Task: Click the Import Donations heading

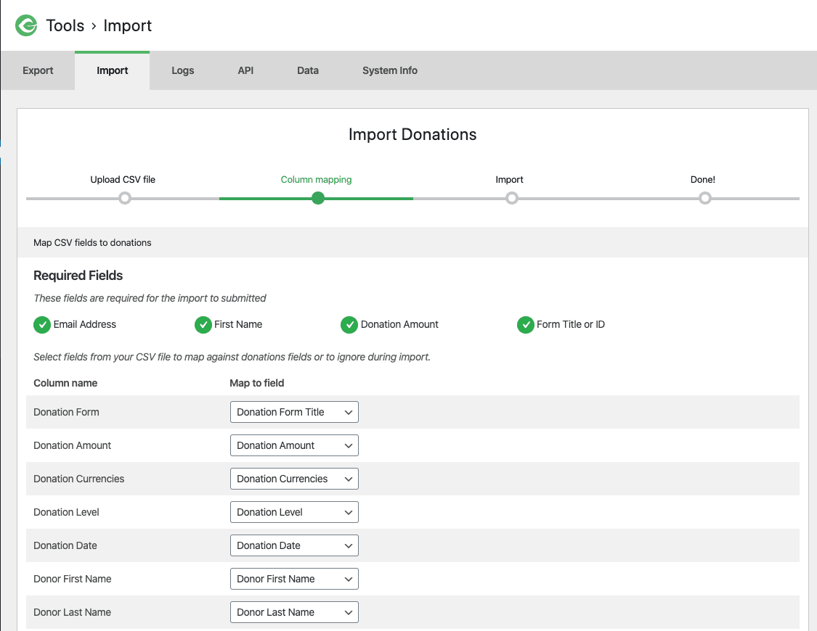Action: coord(412,134)
